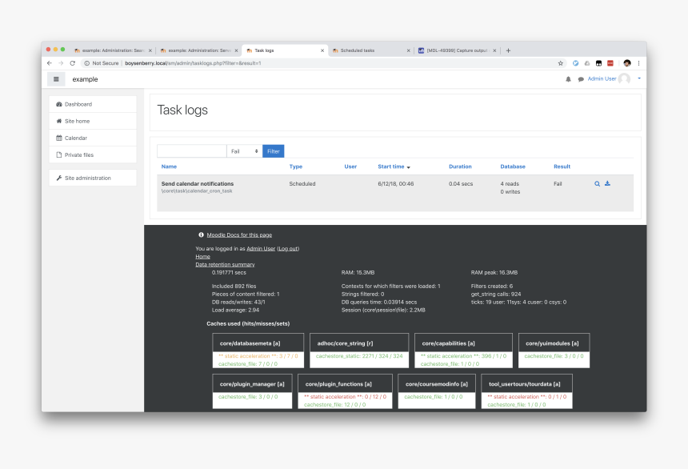The height and width of the screenshot is (469, 688).
Task: Expand the user menu dropdown arrow
Action: coord(639,78)
